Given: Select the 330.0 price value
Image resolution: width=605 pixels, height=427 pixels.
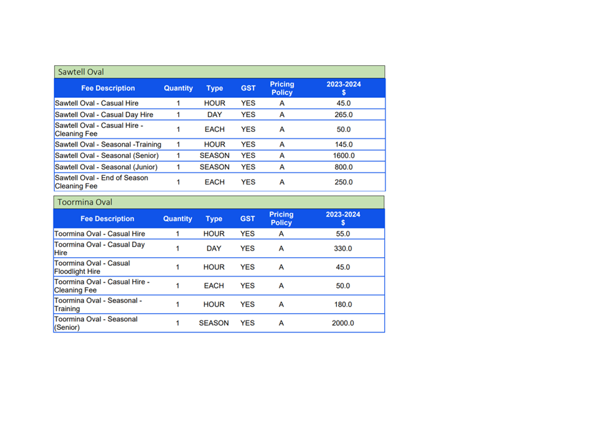Looking at the screenshot, I should [x=343, y=248].
